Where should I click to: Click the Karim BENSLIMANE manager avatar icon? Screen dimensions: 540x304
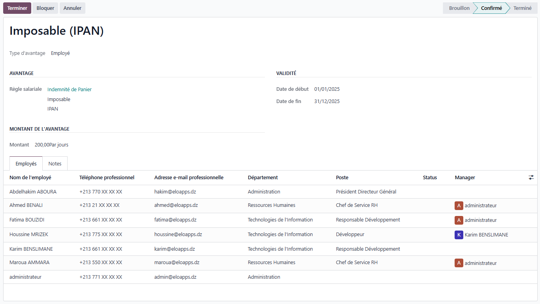[459, 235]
